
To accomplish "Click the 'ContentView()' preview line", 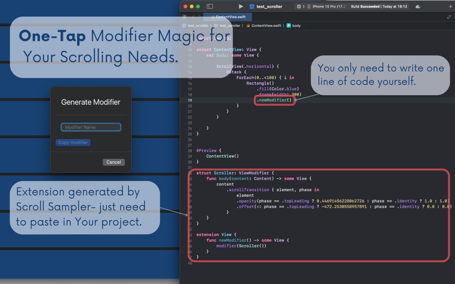I will pyautogui.click(x=223, y=156).
